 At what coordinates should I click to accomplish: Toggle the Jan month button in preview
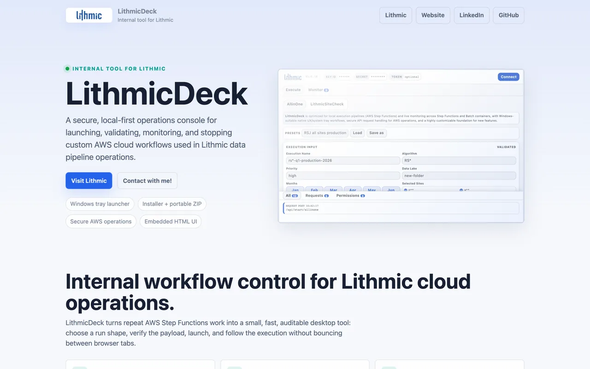pyautogui.click(x=295, y=189)
